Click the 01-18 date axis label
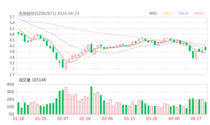This screenshot has height=125, width=210. pyautogui.click(x=18, y=118)
